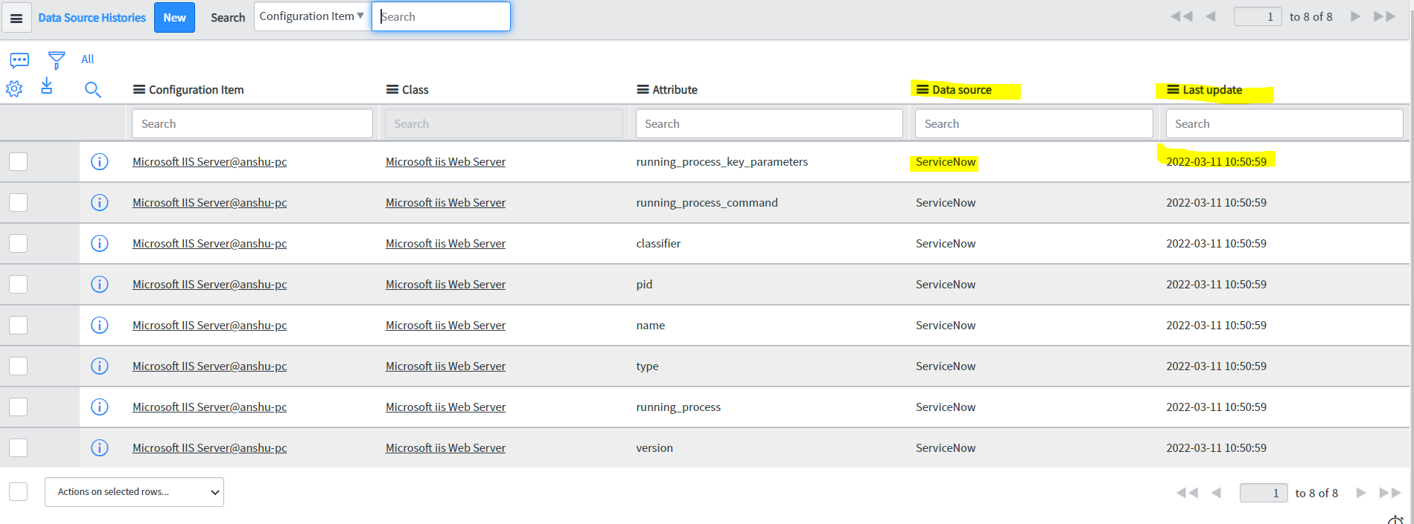
Task: Click the bottom page number field
Action: pyautogui.click(x=1264, y=493)
